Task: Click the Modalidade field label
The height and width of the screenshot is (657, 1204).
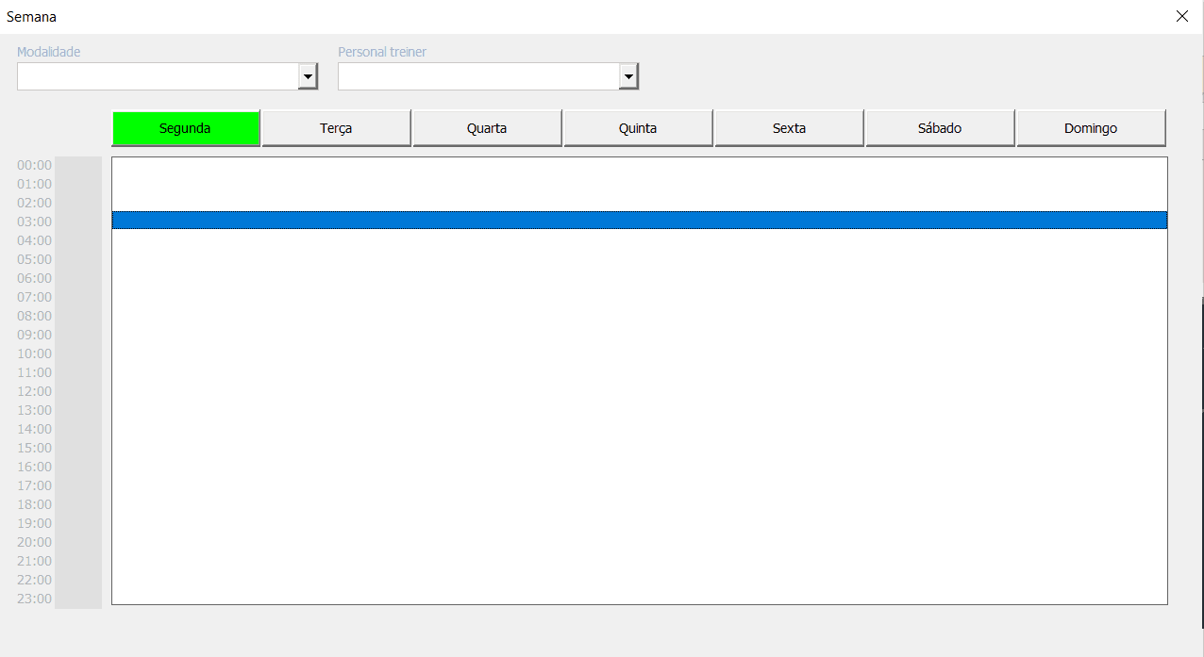Action: pyautogui.click(x=49, y=52)
